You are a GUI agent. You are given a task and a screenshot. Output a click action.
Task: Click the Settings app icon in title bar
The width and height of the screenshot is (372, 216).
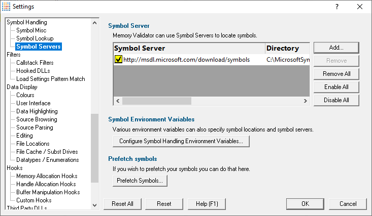(6, 7)
